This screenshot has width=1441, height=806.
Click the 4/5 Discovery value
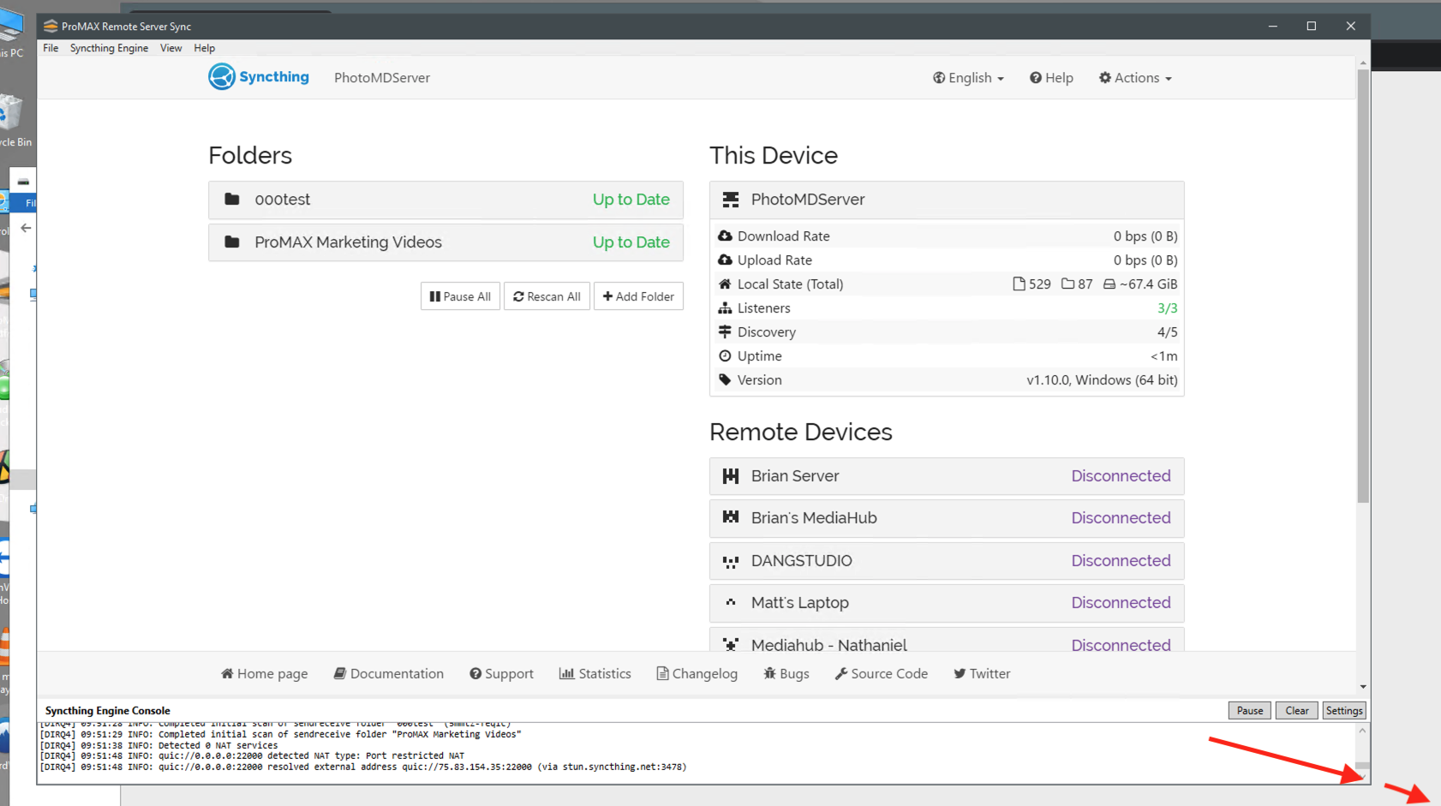[1167, 332]
